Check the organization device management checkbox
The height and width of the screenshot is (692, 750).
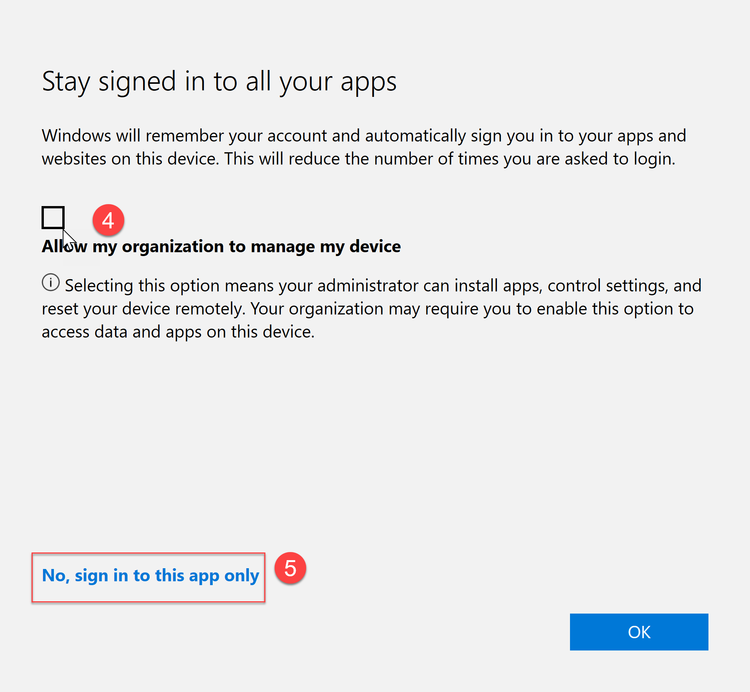click(53, 218)
